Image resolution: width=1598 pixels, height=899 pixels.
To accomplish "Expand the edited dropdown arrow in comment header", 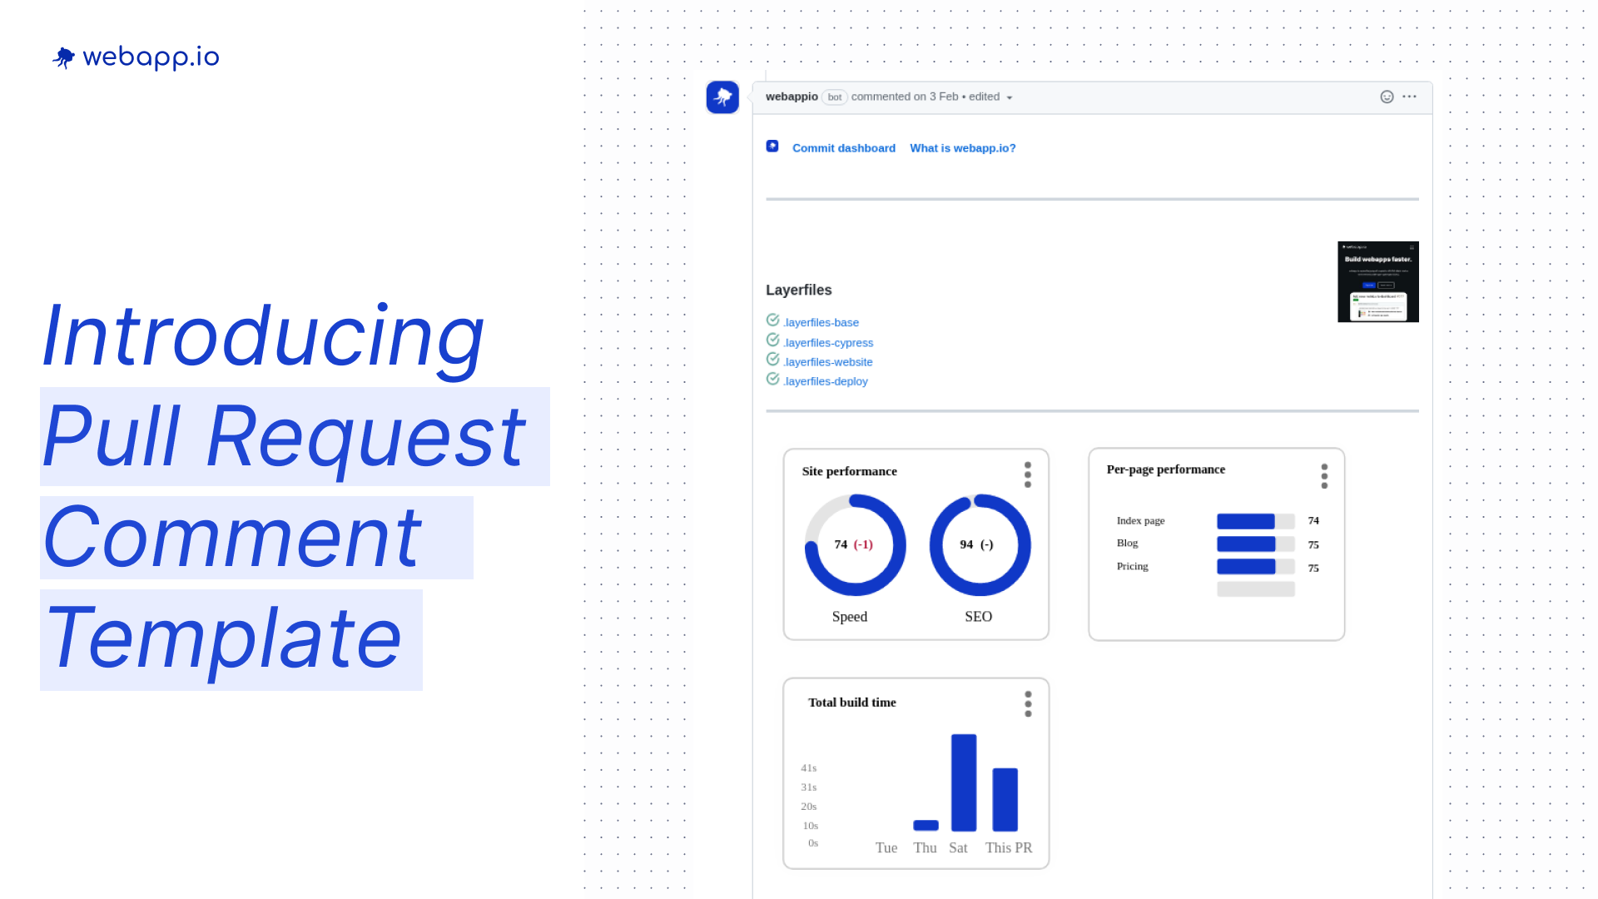I will point(1010,98).
